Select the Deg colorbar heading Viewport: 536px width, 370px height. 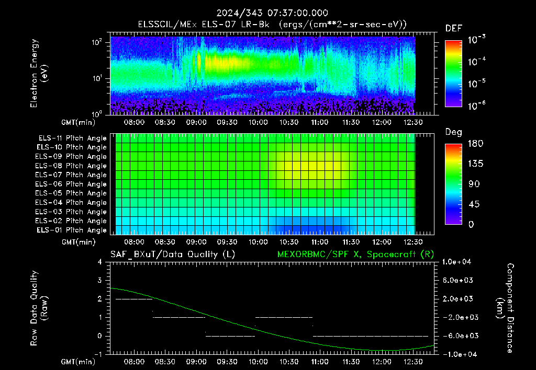(454, 132)
